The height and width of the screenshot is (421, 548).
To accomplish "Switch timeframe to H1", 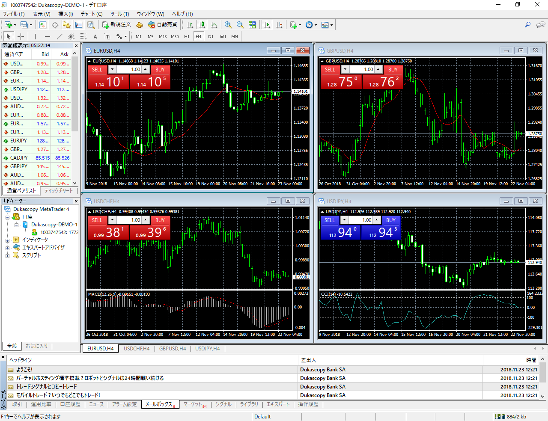I will [x=187, y=36].
